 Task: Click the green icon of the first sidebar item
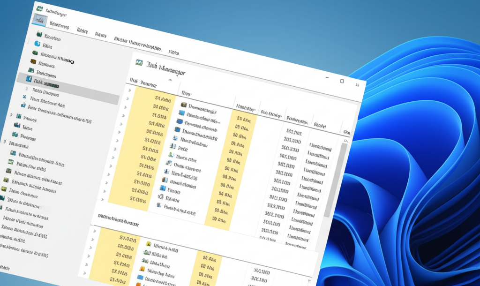pyautogui.click(x=39, y=35)
